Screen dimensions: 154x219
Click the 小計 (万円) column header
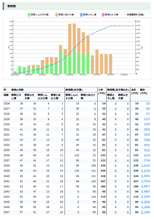point(102,91)
